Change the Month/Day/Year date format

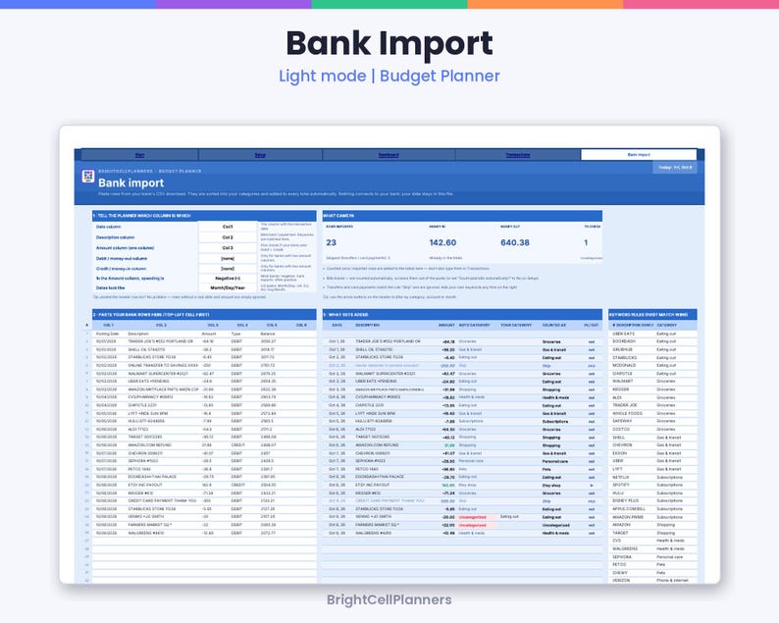(x=228, y=287)
